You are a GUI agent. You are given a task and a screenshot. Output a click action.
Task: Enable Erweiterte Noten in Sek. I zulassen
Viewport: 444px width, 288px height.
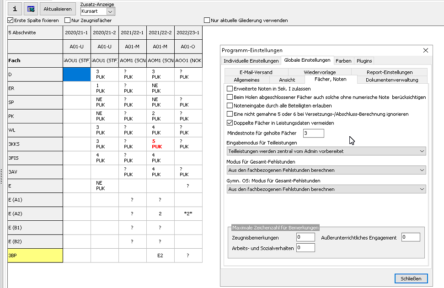pyautogui.click(x=230, y=89)
